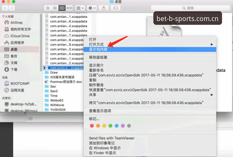233x157 pixels.
Task: Select 桌面 in the sidebar
Action: 20,49
